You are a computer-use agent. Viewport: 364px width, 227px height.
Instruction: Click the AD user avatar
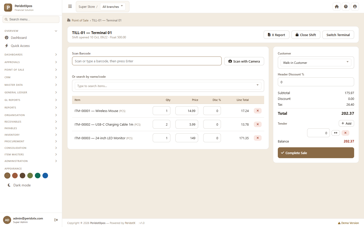coord(7,220)
